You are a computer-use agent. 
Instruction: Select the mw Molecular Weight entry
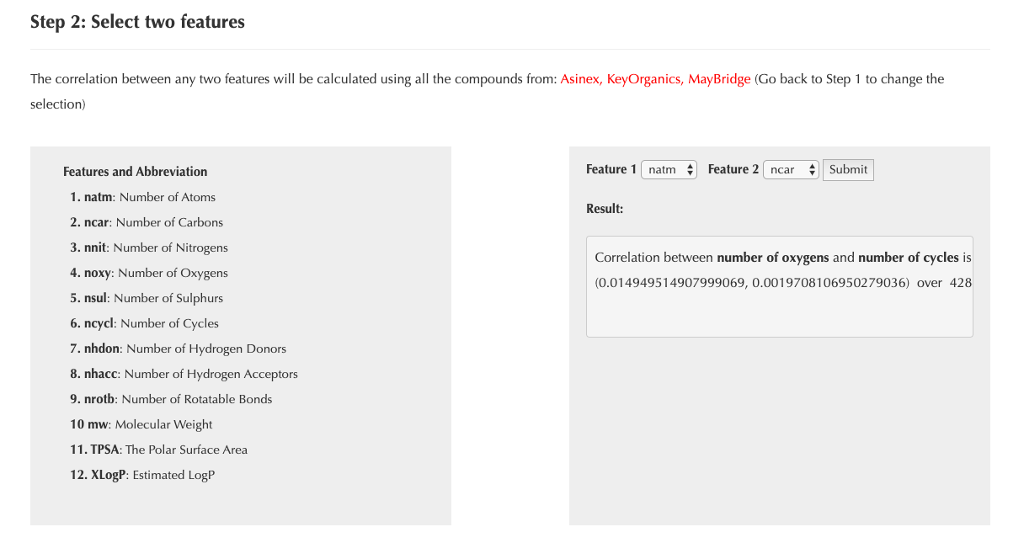(141, 424)
